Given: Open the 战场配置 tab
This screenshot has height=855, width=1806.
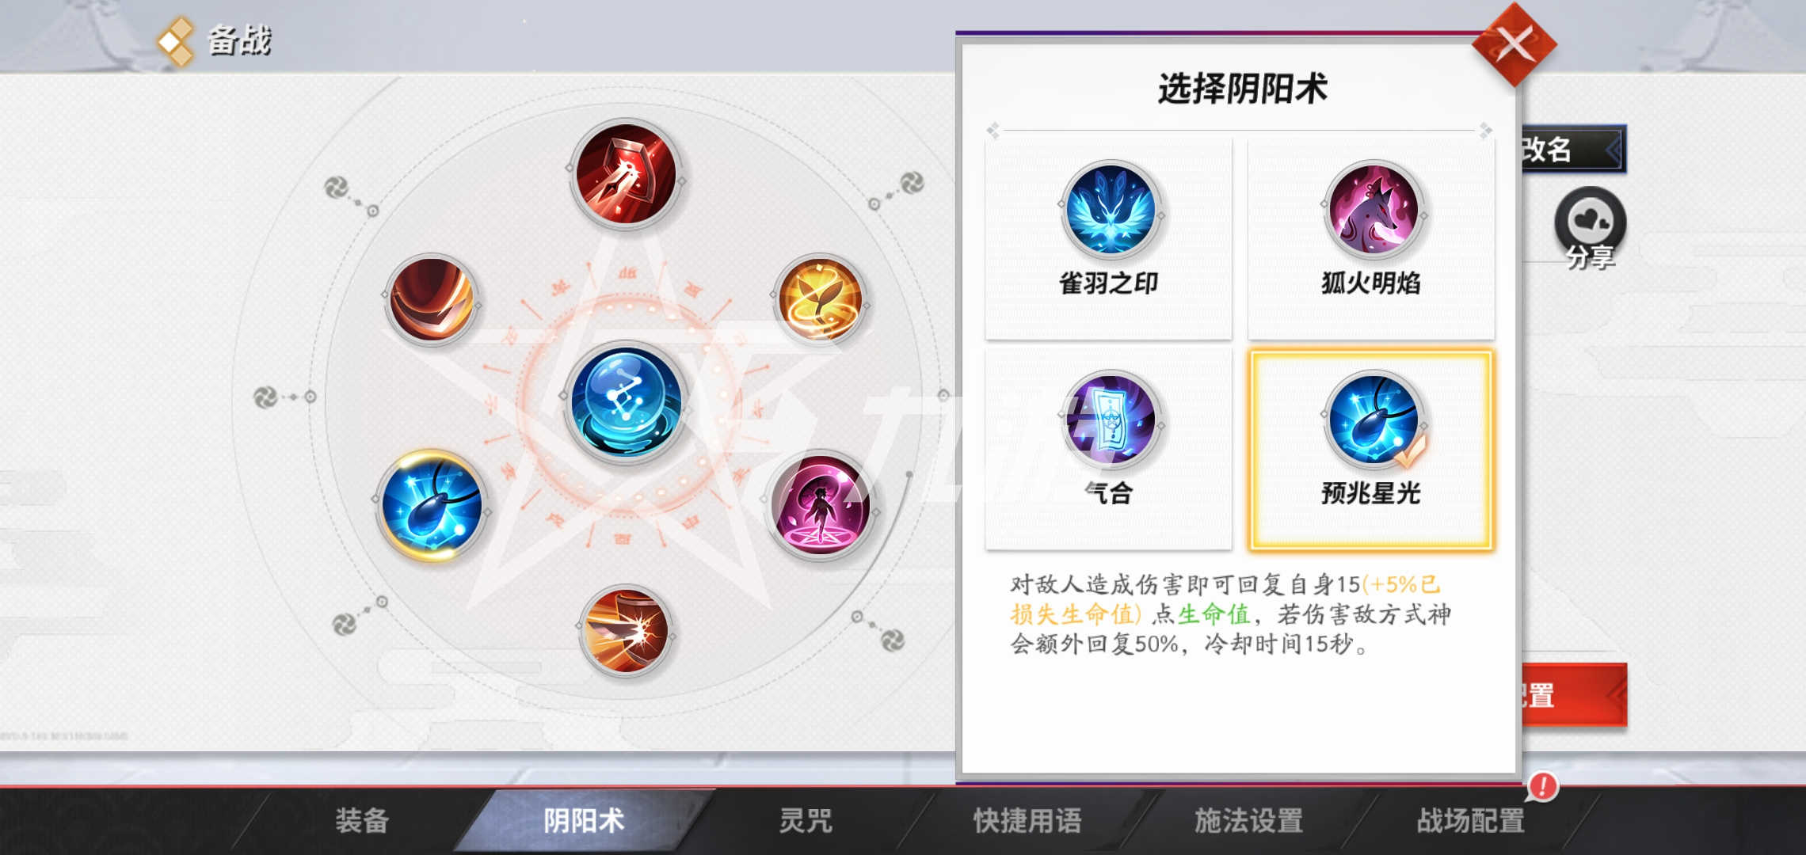Looking at the screenshot, I should [1471, 821].
